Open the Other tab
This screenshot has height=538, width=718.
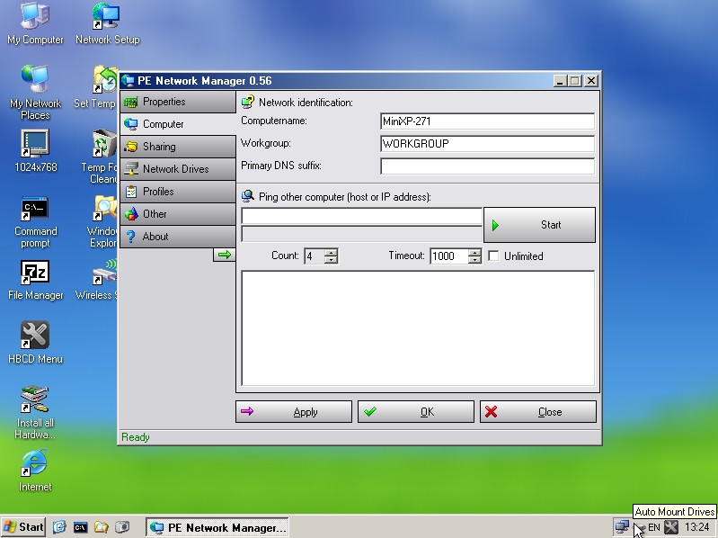point(178,214)
